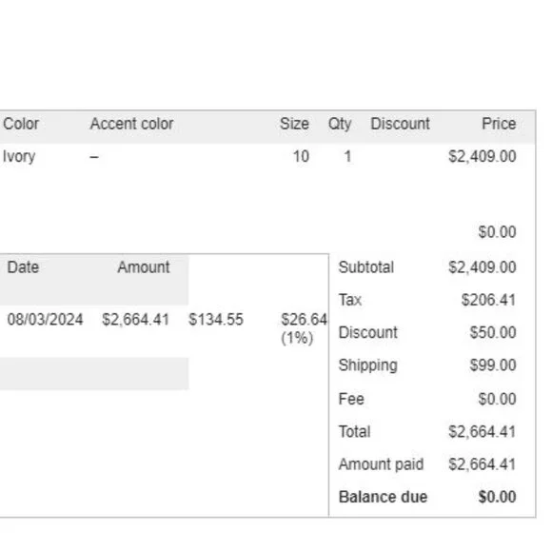Click the Shipping amount $99.00
552x552 pixels.
[493, 365]
